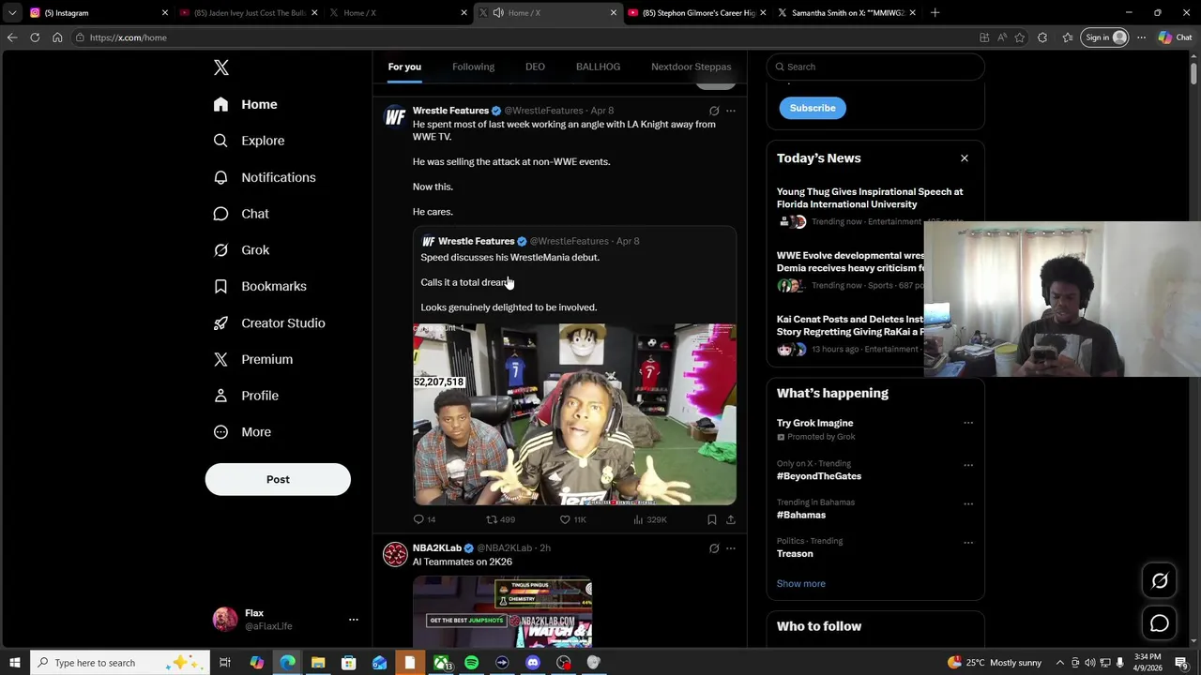Click the browser Sign in button
The height and width of the screenshot is (675, 1201).
1104,37
